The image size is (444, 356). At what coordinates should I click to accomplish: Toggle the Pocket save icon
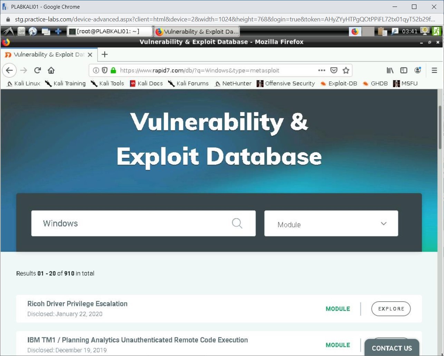tap(334, 70)
